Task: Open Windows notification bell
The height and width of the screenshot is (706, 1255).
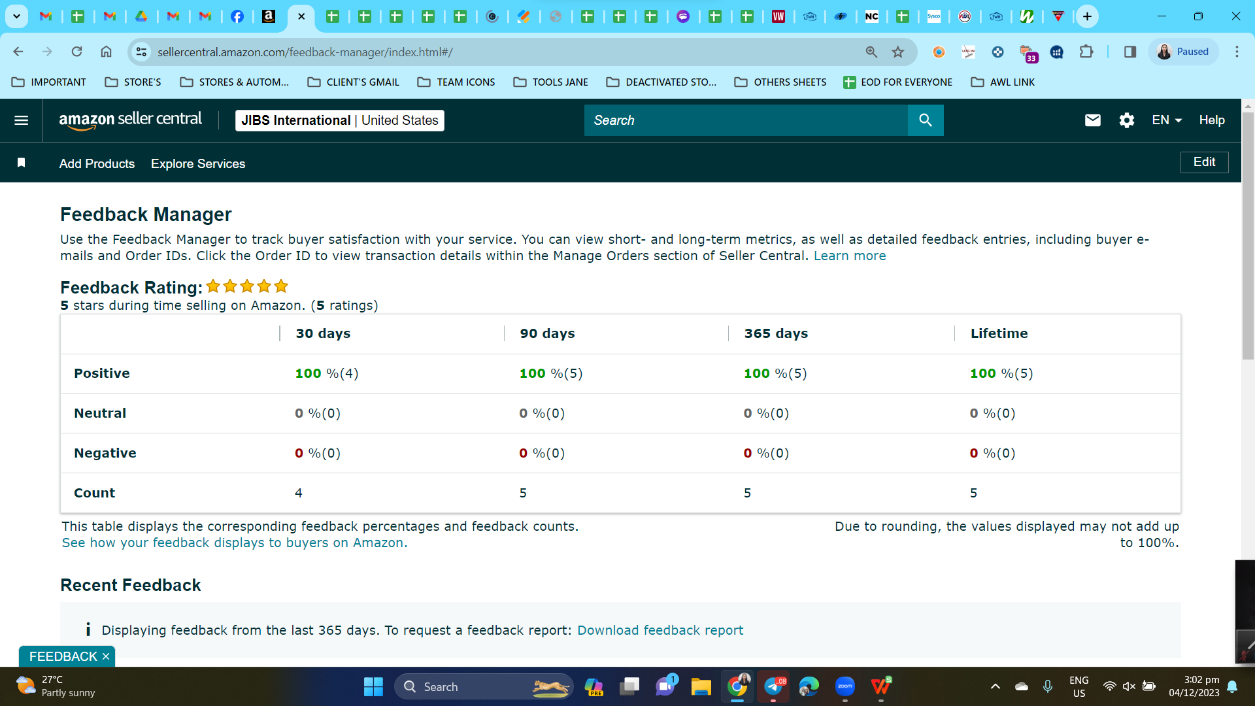Action: (1232, 686)
